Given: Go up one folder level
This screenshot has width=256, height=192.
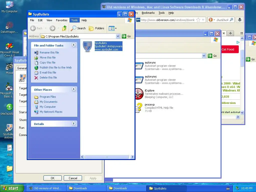Looking at the screenshot, I should point(64,28).
